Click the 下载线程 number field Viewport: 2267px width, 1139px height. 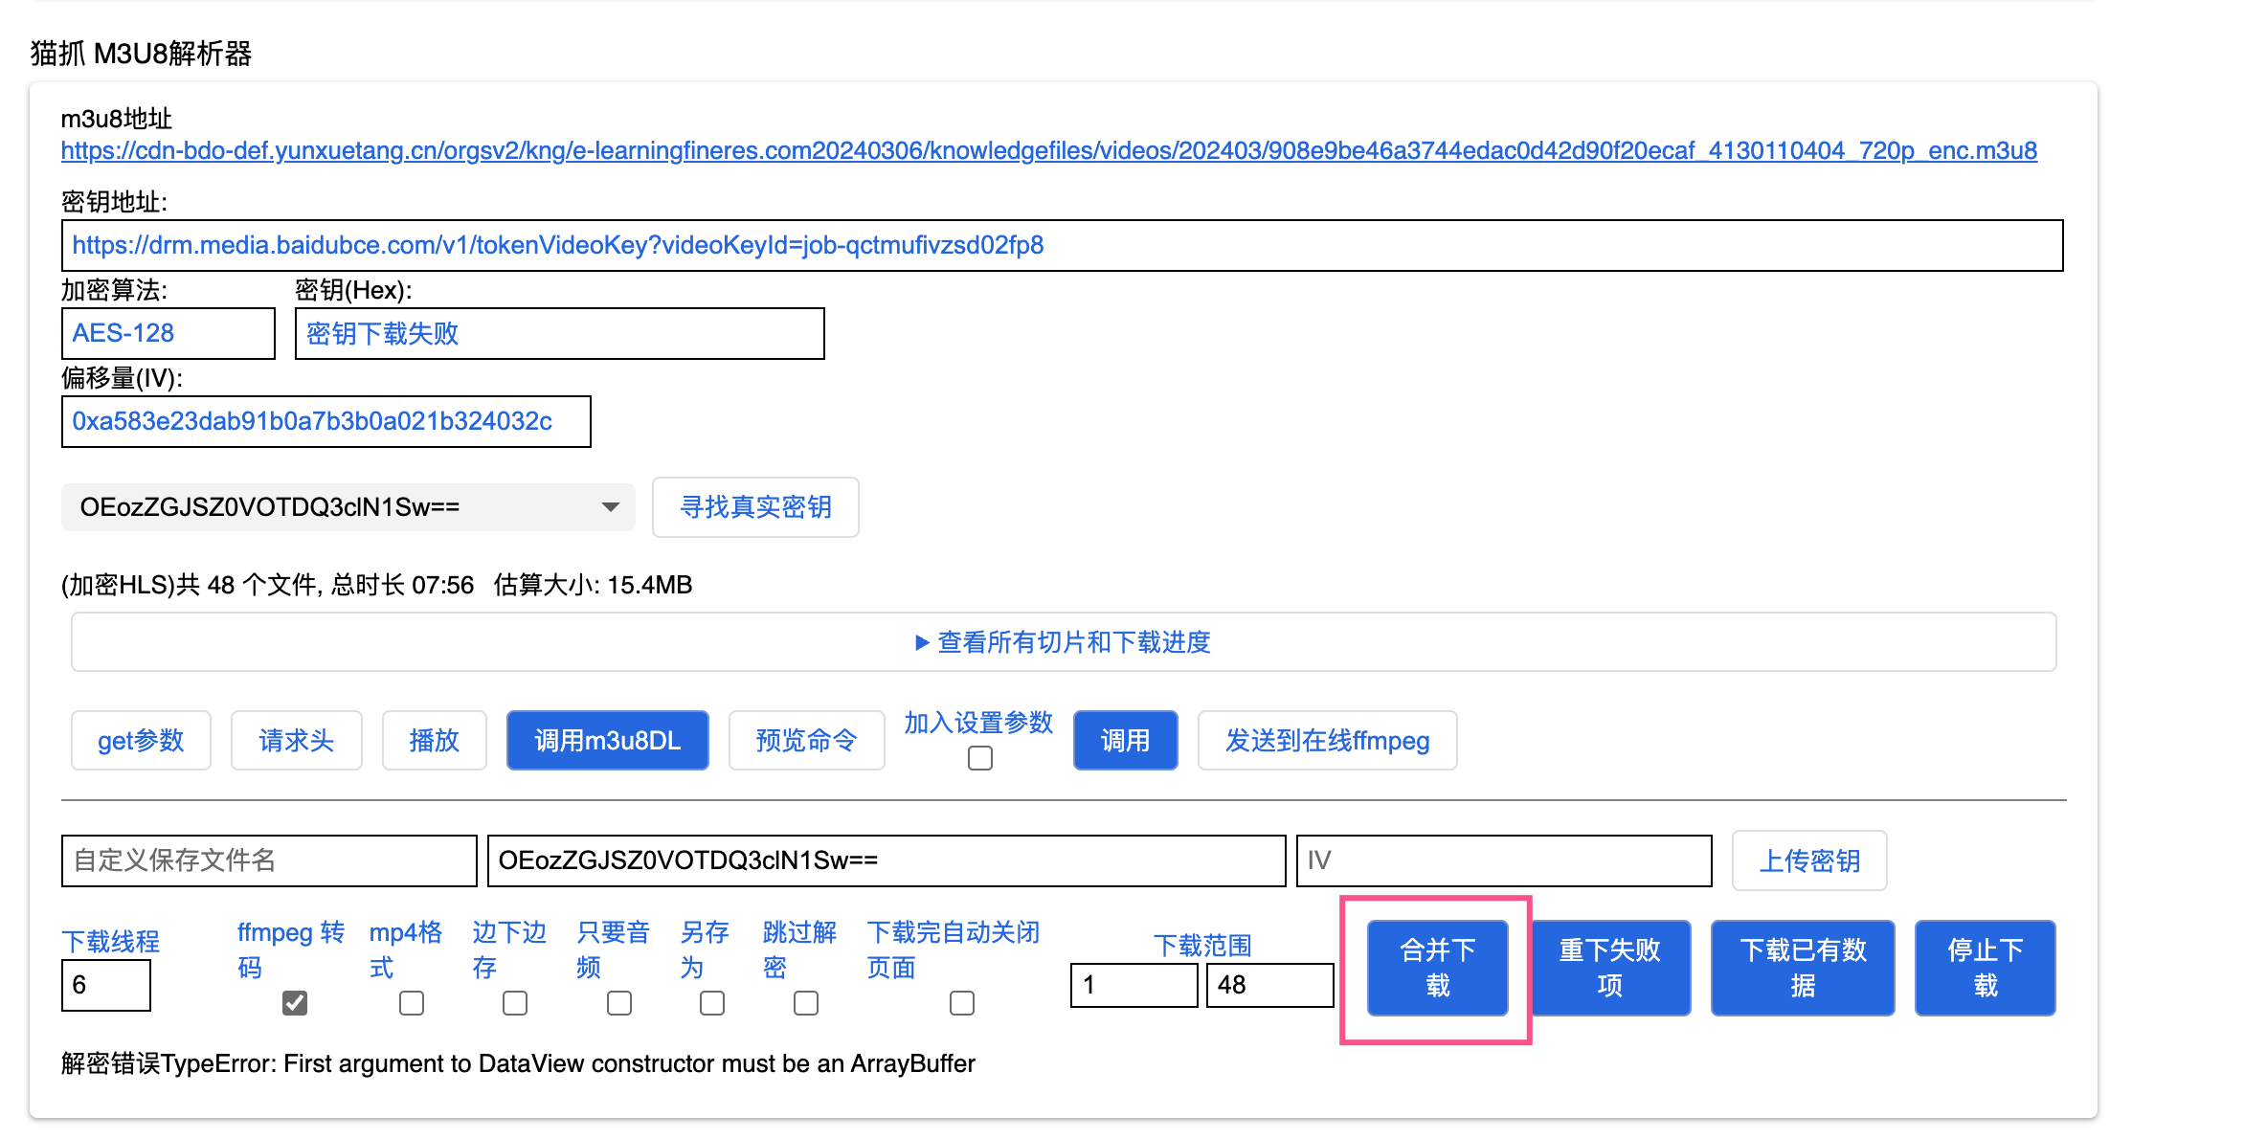[x=106, y=985]
